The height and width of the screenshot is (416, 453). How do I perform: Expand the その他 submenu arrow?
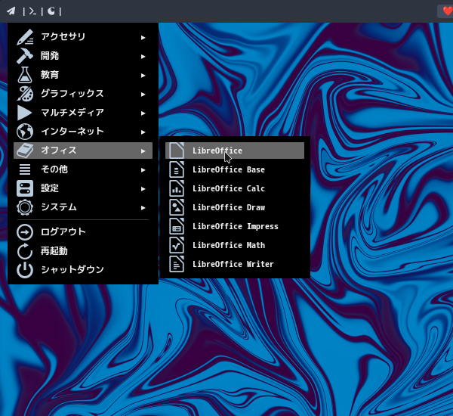click(x=143, y=170)
